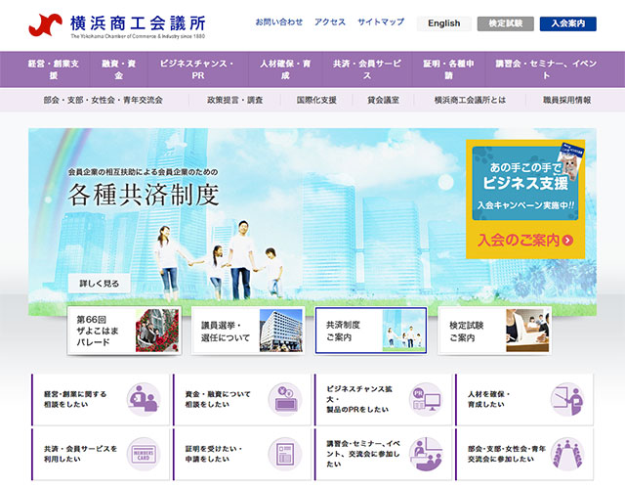625x489 pixels.
Task: Click 共済・会員サービスを利用したい text
Action: click(x=80, y=454)
